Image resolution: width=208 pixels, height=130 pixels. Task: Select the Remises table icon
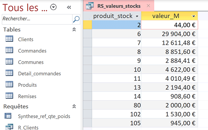(x=9, y=96)
